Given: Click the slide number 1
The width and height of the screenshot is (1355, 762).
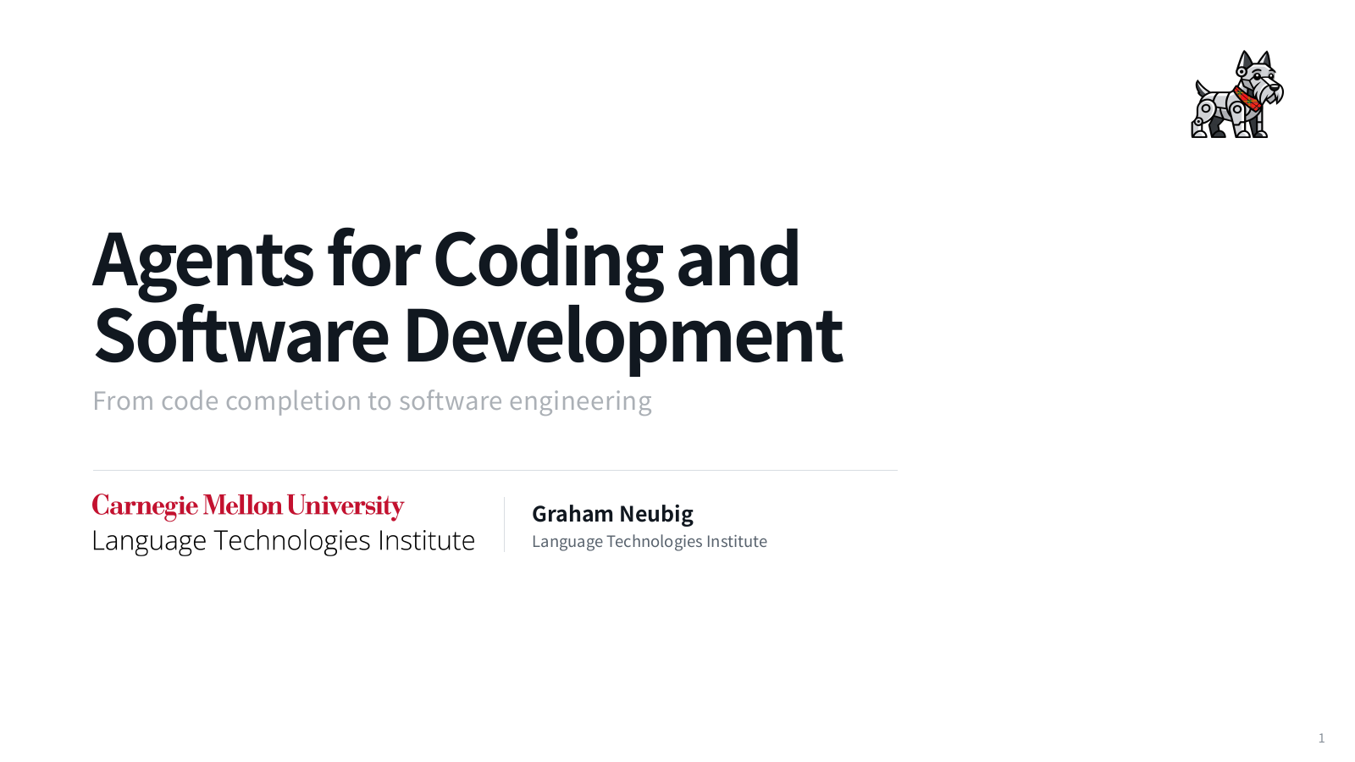Looking at the screenshot, I should pyautogui.click(x=1321, y=738).
